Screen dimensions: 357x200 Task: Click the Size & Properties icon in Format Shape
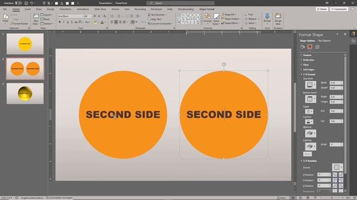point(317,47)
